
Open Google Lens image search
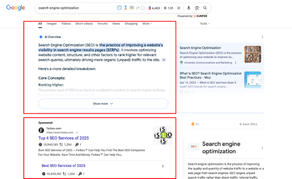click(197, 8)
